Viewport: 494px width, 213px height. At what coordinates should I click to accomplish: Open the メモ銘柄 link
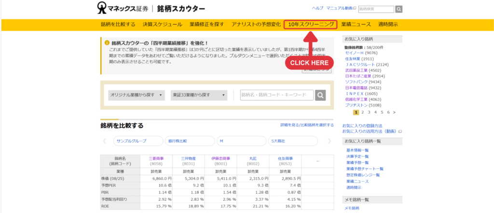click(352, 208)
